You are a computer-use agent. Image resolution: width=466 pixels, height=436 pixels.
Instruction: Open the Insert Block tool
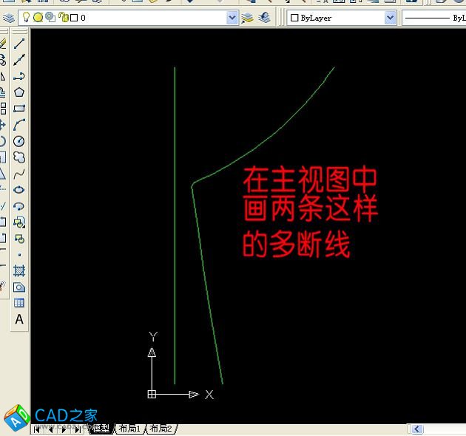coord(19,222)
